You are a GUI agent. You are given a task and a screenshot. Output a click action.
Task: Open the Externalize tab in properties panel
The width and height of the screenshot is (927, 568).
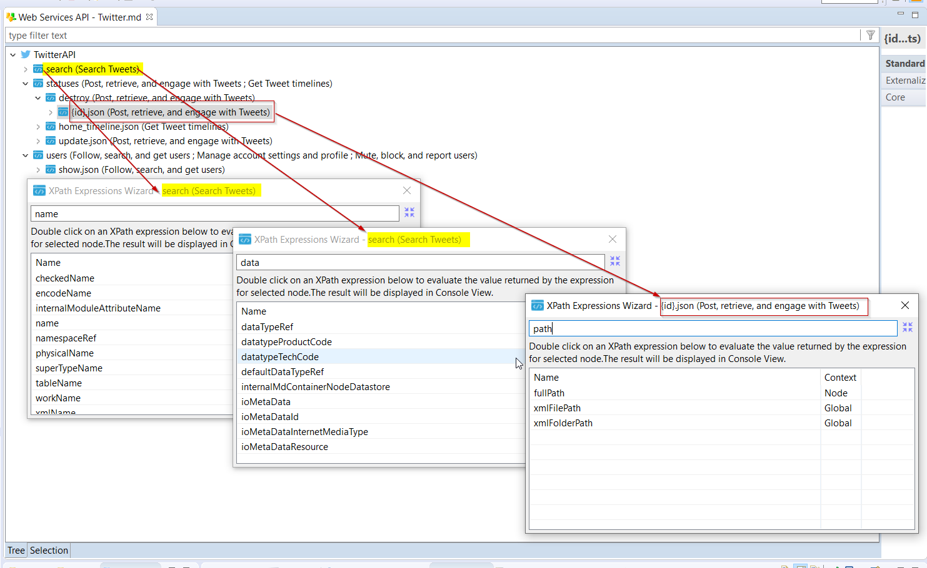[x=904, y=80]
